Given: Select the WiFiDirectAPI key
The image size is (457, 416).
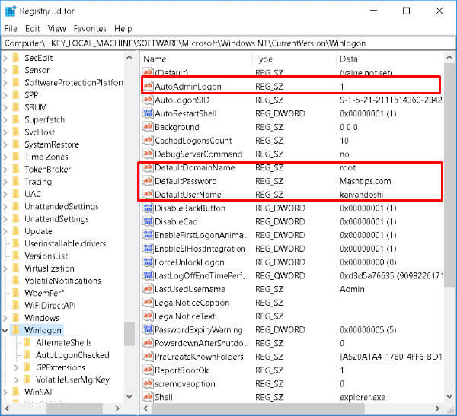Looking at the screenshot, I should [50, 306].
